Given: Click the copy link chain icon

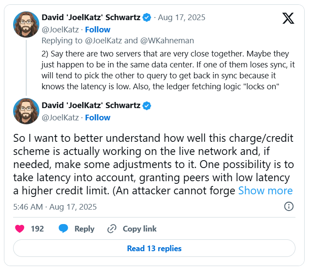Looking at the screenshot, I should pos(112,228).
